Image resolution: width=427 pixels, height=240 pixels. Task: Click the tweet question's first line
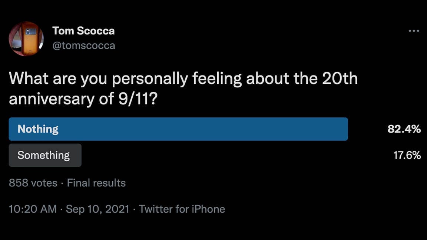tap(183, 79)
